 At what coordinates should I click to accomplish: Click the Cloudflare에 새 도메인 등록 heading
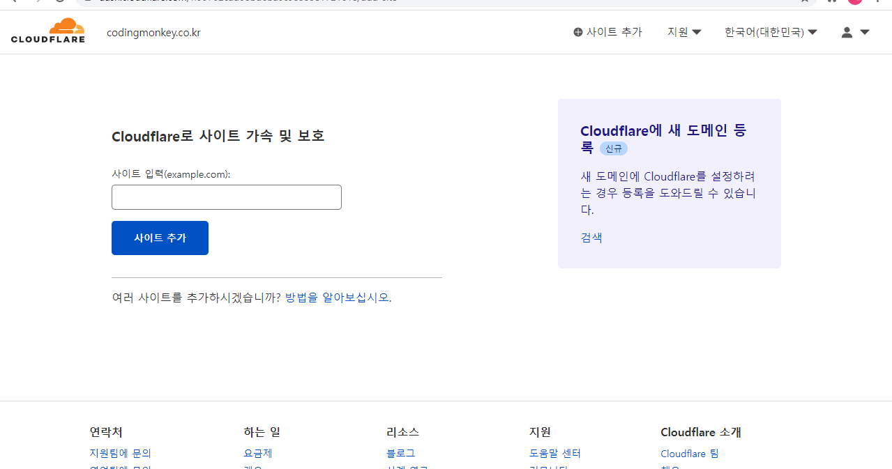[664, 139]
